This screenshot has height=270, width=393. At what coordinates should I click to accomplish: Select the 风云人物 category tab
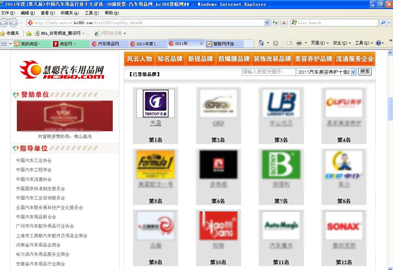point(139,59)
